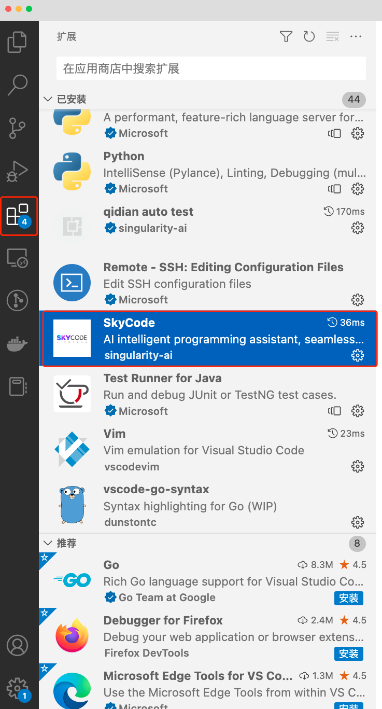Refresh the extensions list

point(309,36)
